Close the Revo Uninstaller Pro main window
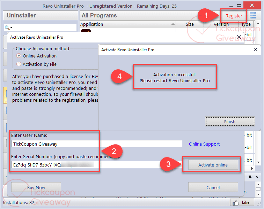Image resolution: width=264 pixels, height=209 pixels. [252, 5]
